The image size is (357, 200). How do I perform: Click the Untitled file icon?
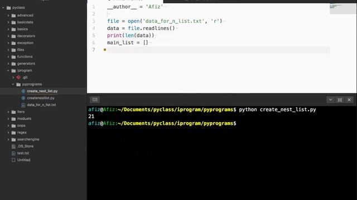(13, 160)
